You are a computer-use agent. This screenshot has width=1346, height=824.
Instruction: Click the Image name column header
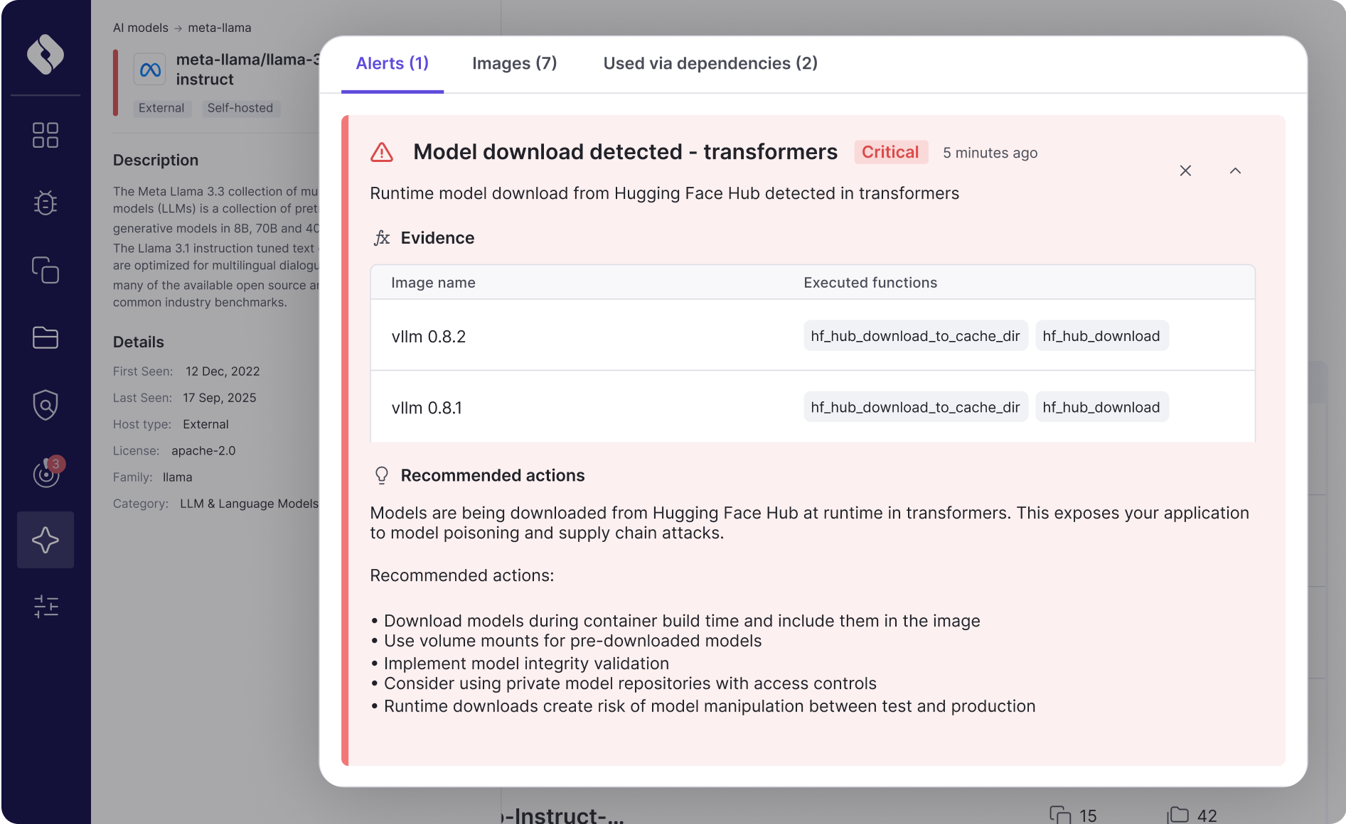(x=433, y=283)
